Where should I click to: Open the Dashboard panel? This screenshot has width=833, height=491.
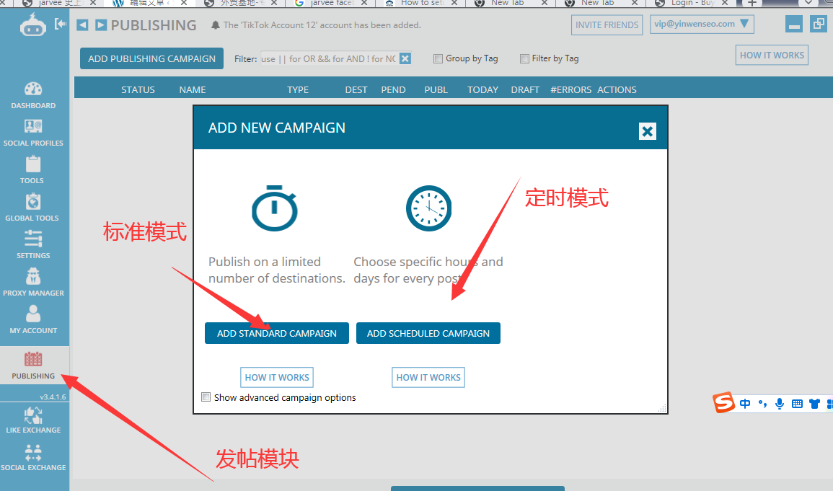(33, 96)
